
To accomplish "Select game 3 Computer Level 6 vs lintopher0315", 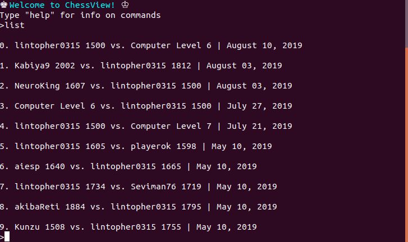I will 146,106.
